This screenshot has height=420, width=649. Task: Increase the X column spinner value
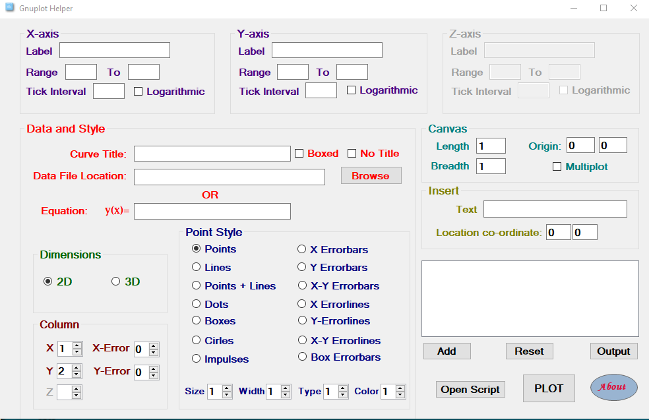[77, 345]
